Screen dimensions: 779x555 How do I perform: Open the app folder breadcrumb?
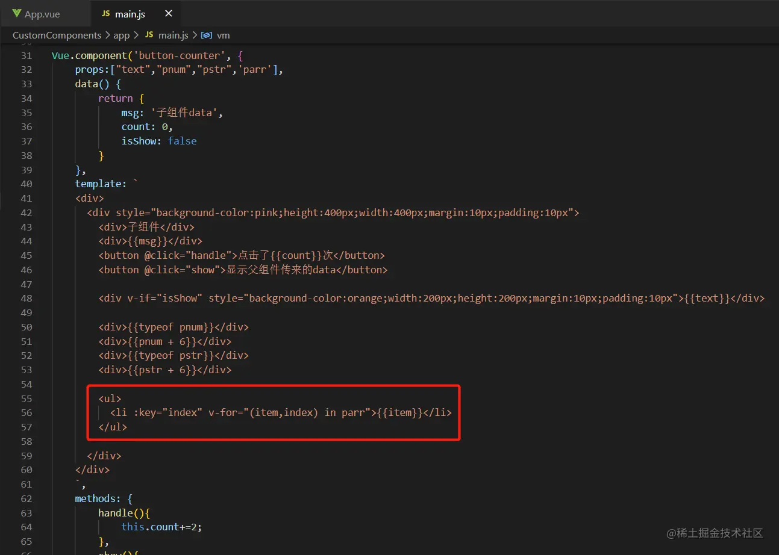tap(121, 36)
